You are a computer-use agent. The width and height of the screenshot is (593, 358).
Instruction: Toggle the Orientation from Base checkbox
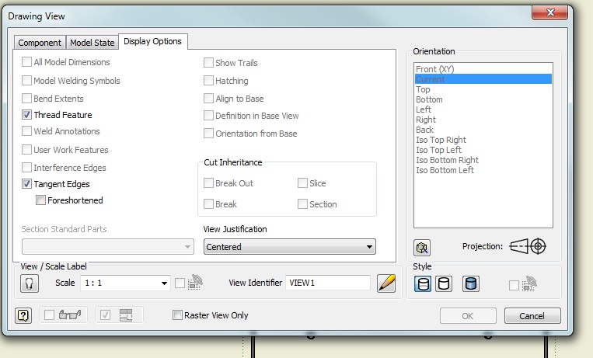208,133
